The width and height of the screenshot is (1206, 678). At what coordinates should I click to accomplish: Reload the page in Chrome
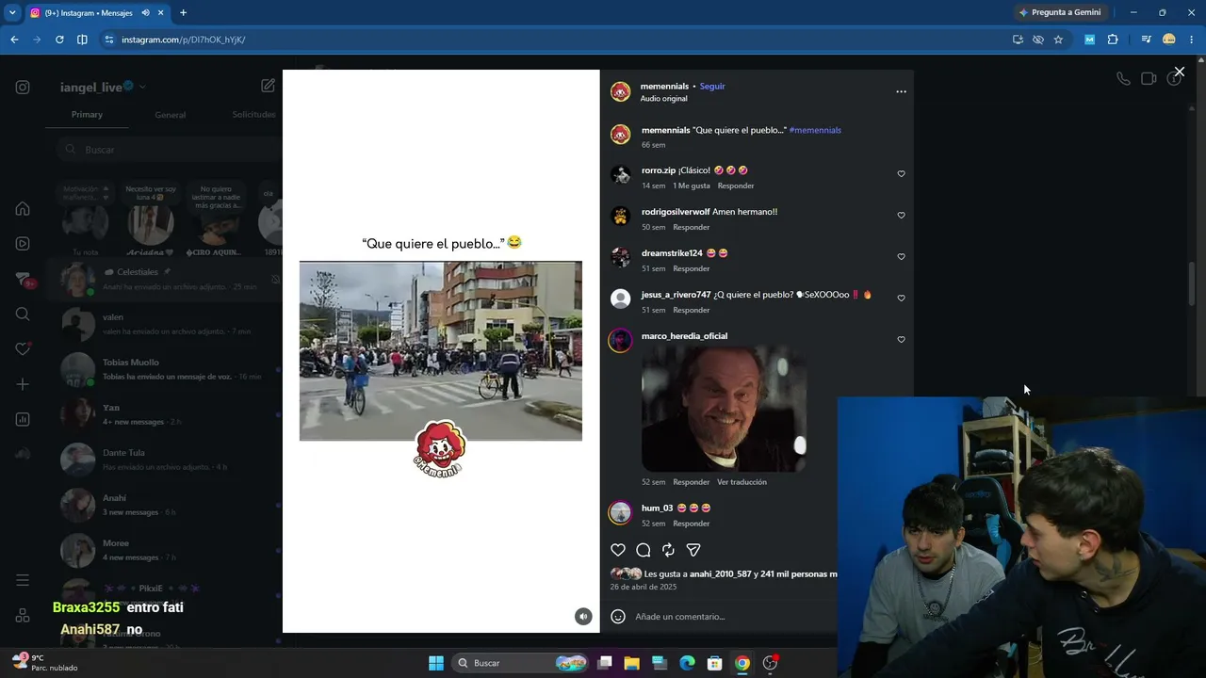click(x=59, y=40)
